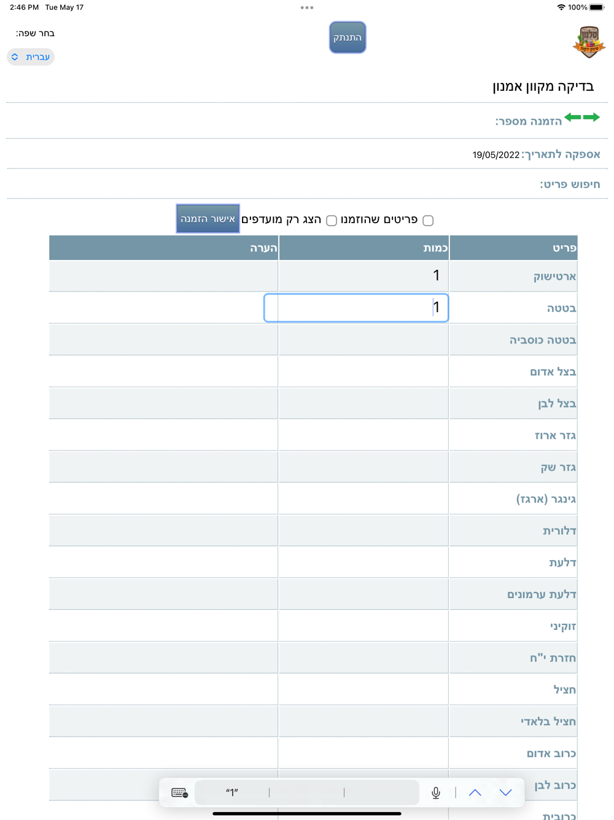This screenshot has width=614, height=820.
Task: Click the quantity field for 'זוקיני'
Action: [x=363, y=626]
